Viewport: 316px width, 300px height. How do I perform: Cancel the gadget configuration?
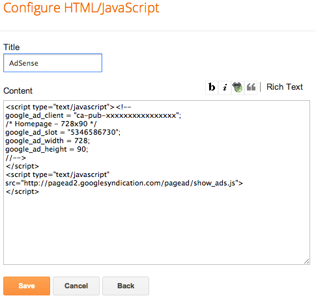pos(76,286)
